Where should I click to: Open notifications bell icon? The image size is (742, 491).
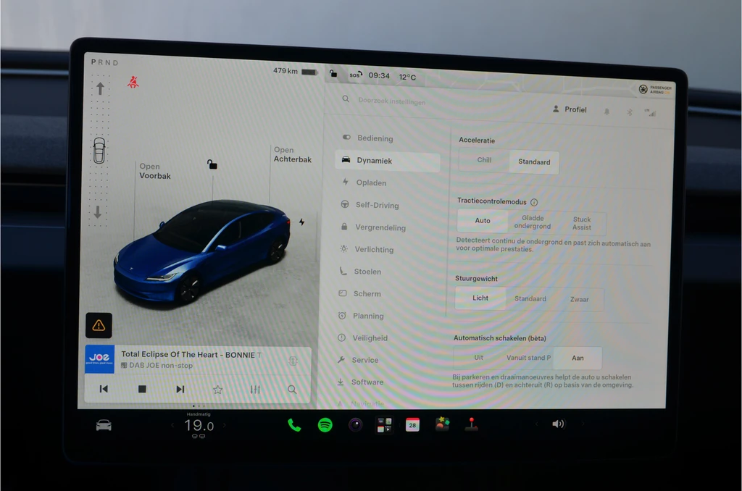click(x=606, y=112)
